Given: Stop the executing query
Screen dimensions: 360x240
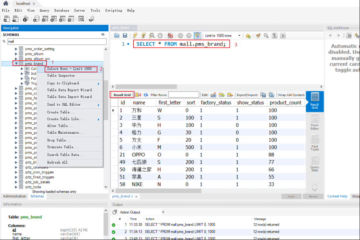Looking at the screenshot, I should [x=160, y=36].
